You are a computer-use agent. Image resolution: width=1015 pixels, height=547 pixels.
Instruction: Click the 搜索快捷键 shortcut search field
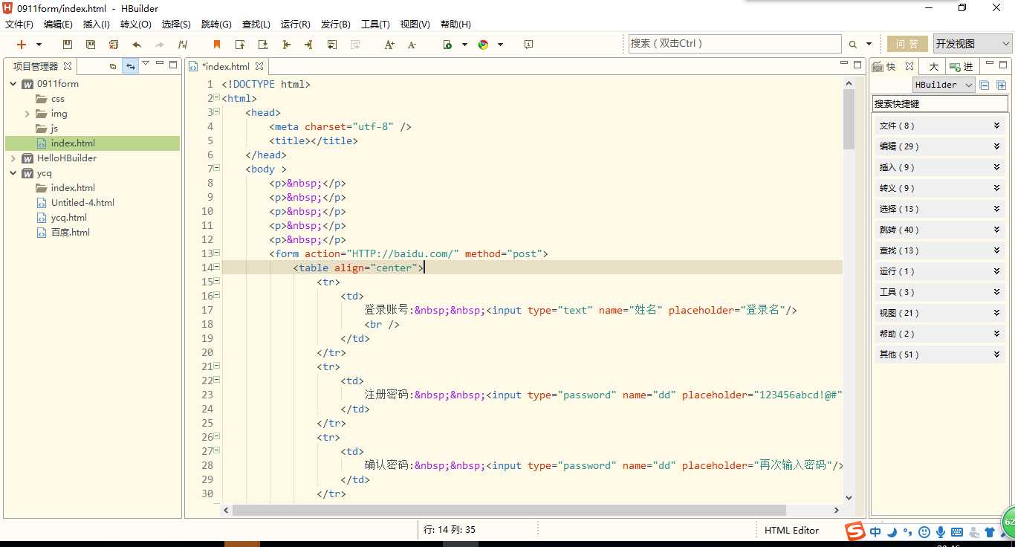pos(940,104)
